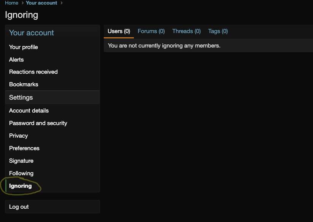313x222 pixels.
Task: Open the Signature settings
Action: click(21, 161)
